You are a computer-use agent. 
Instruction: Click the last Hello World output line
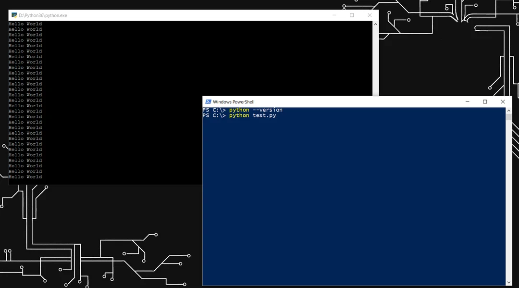click(25, 177)
